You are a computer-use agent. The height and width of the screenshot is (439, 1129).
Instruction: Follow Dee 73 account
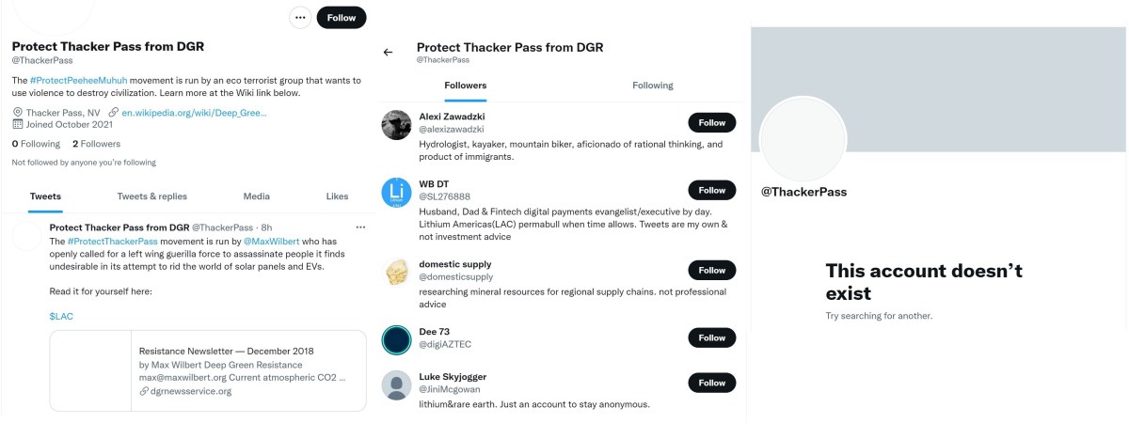(712, 337)
